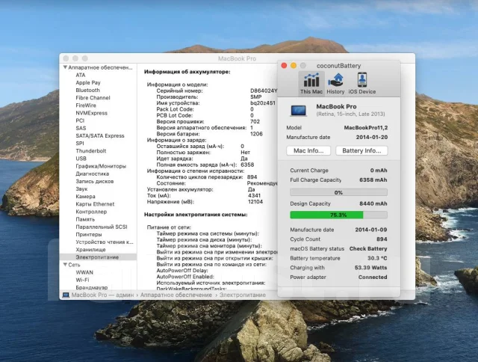
Task: Click MacBook Pro — админ in the path bar
Action: (x=102, y=295)
